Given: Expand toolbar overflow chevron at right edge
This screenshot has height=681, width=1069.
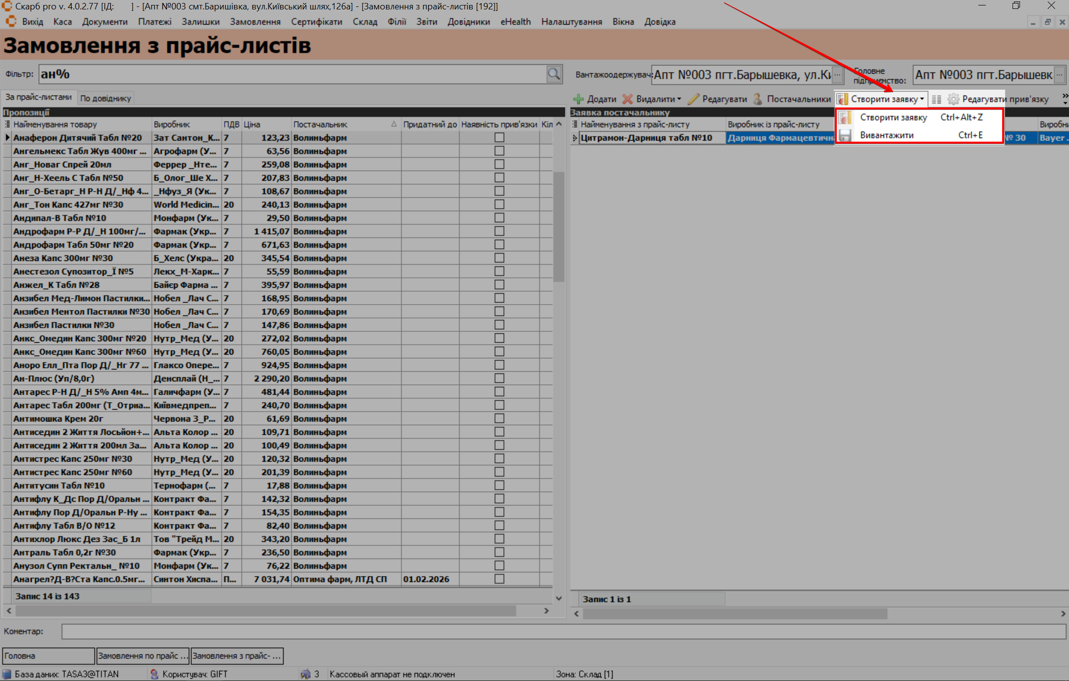Looking at the screenshot, I should (1065, 98).
